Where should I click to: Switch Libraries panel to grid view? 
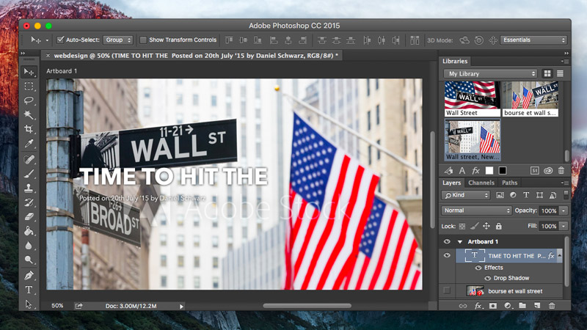(547, 74)
